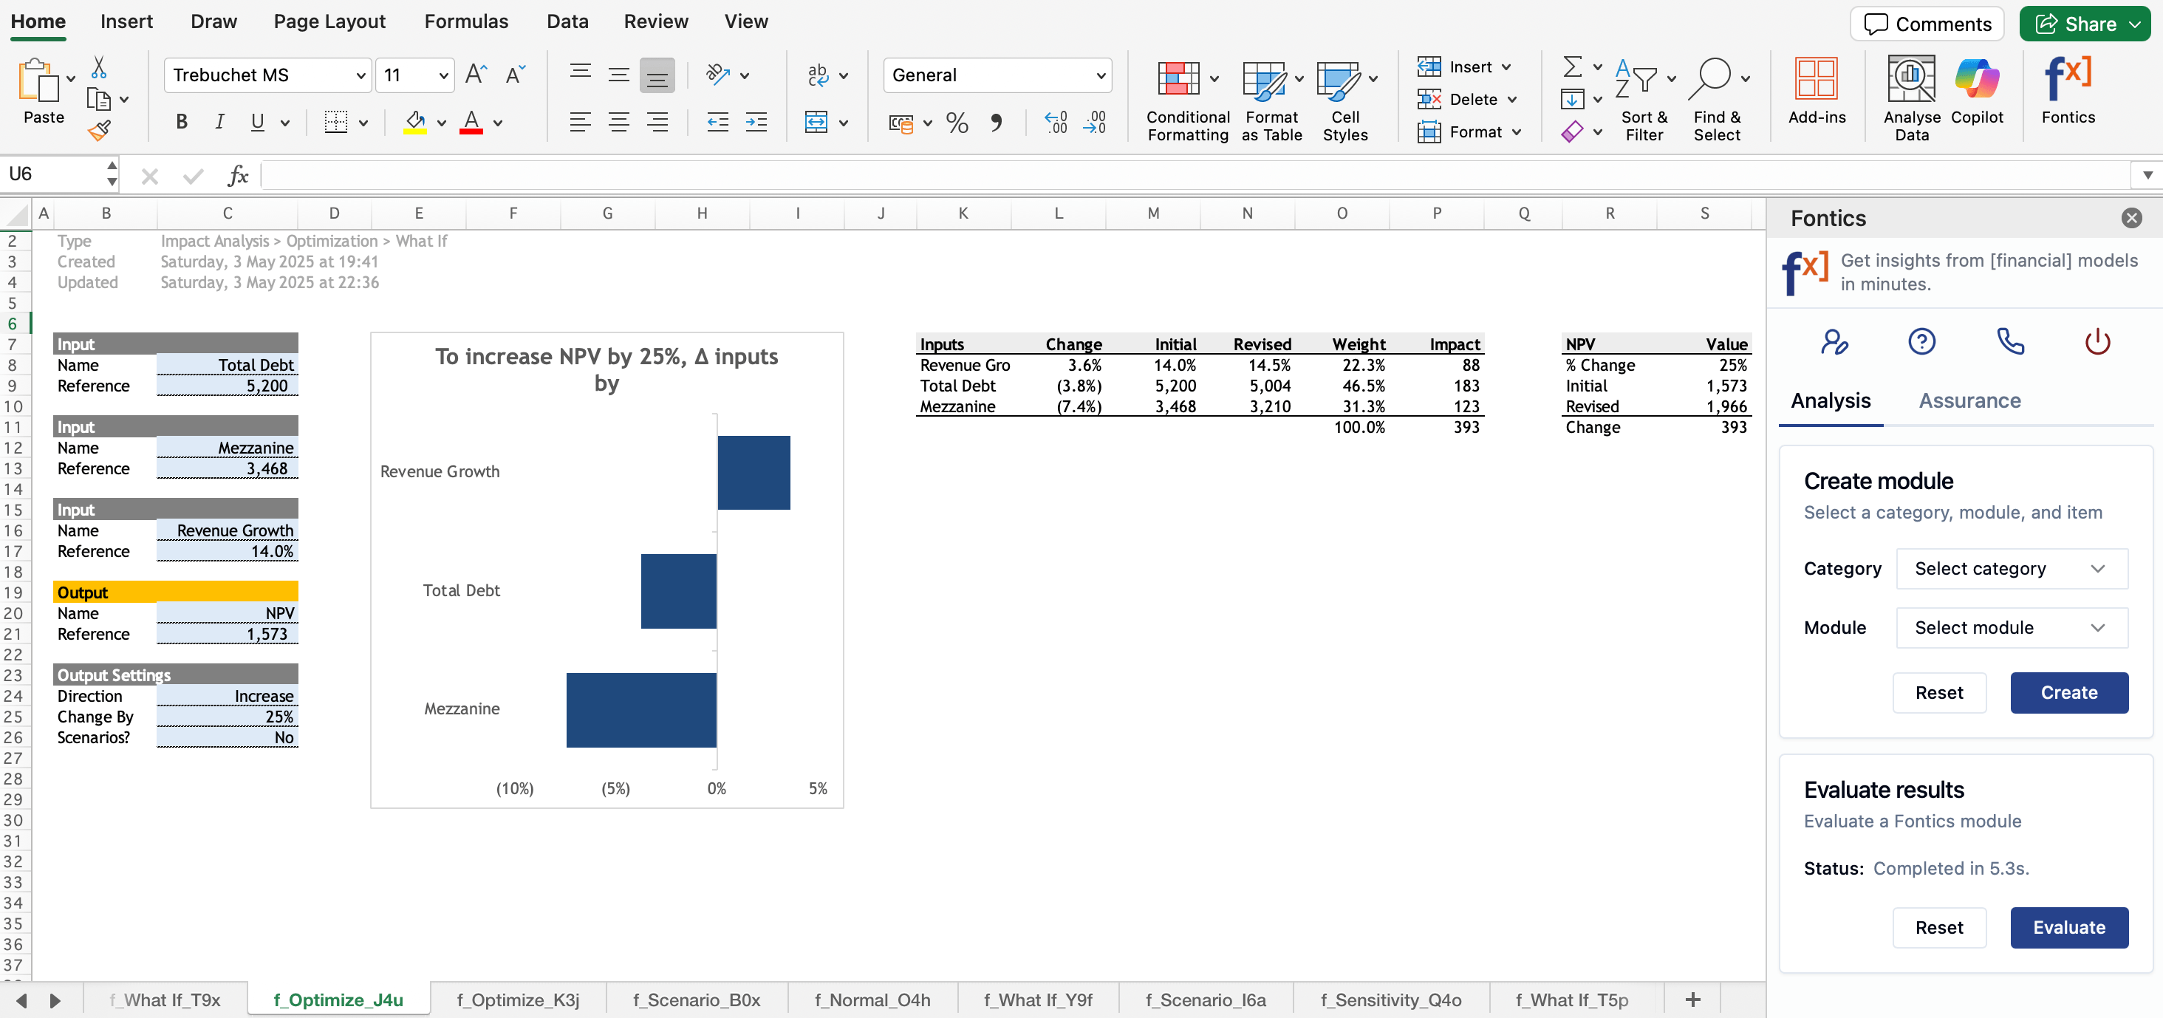Click the phone contact icon in Fontics

pos(2009,342)
